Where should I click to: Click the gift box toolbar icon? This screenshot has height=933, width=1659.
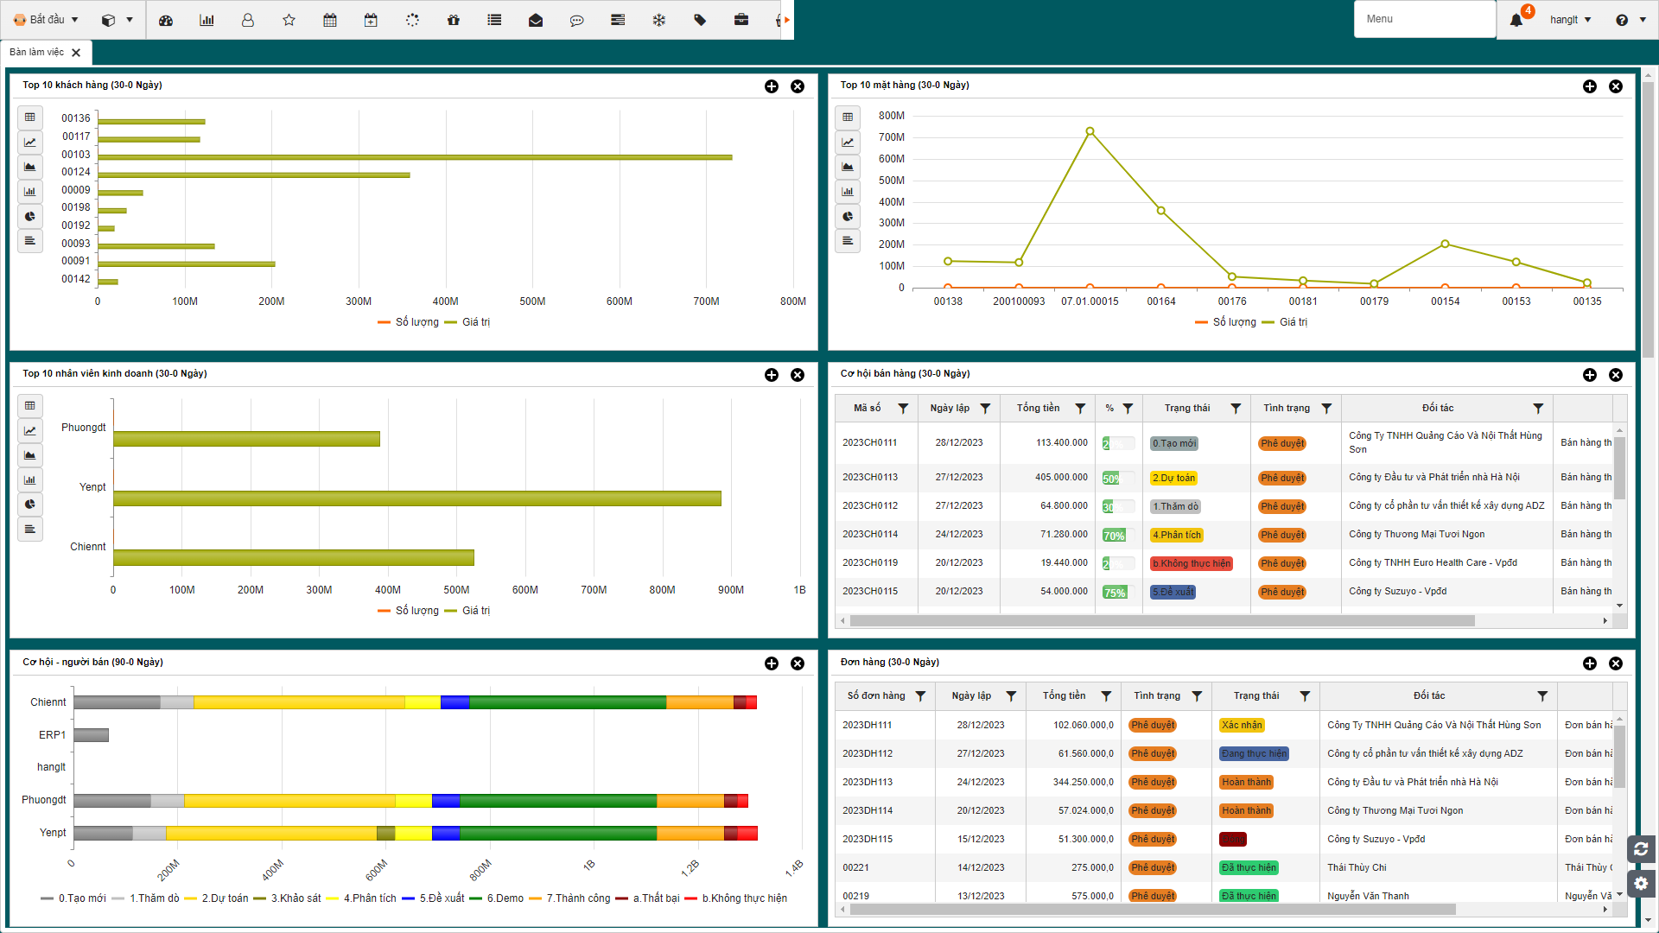coord(454,20)
